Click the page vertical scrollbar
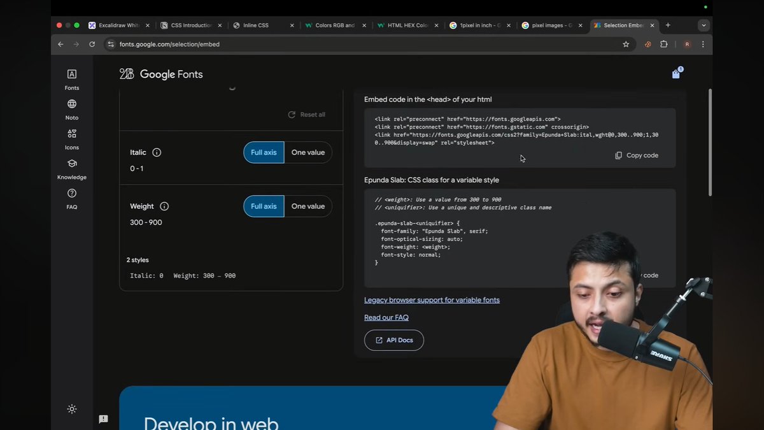This screenshot has width=764, height=430. [710, 142]
